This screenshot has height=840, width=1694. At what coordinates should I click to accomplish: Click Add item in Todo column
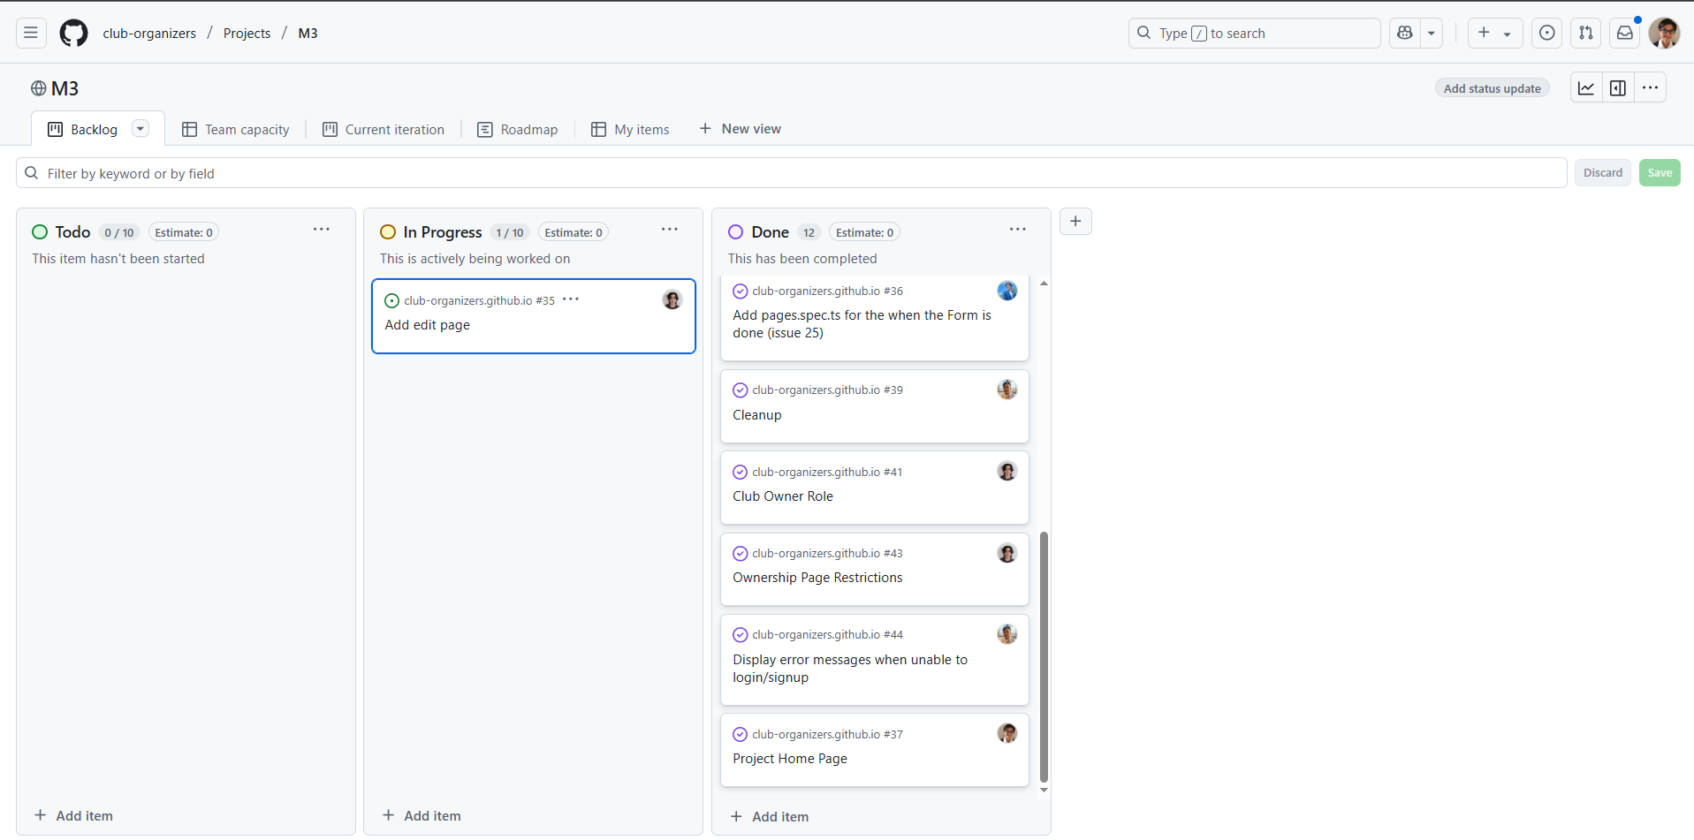coord(74,815)
